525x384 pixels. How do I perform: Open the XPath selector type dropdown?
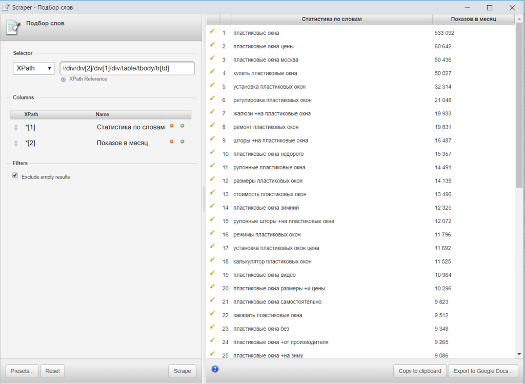(x=34, y=68)
